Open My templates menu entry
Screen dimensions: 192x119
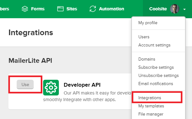(151, 106)
